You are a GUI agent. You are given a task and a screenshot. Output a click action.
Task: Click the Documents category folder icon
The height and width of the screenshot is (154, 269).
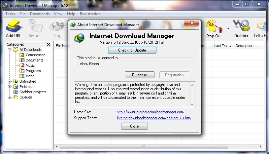pyautogui.click(x=22, y=60)
